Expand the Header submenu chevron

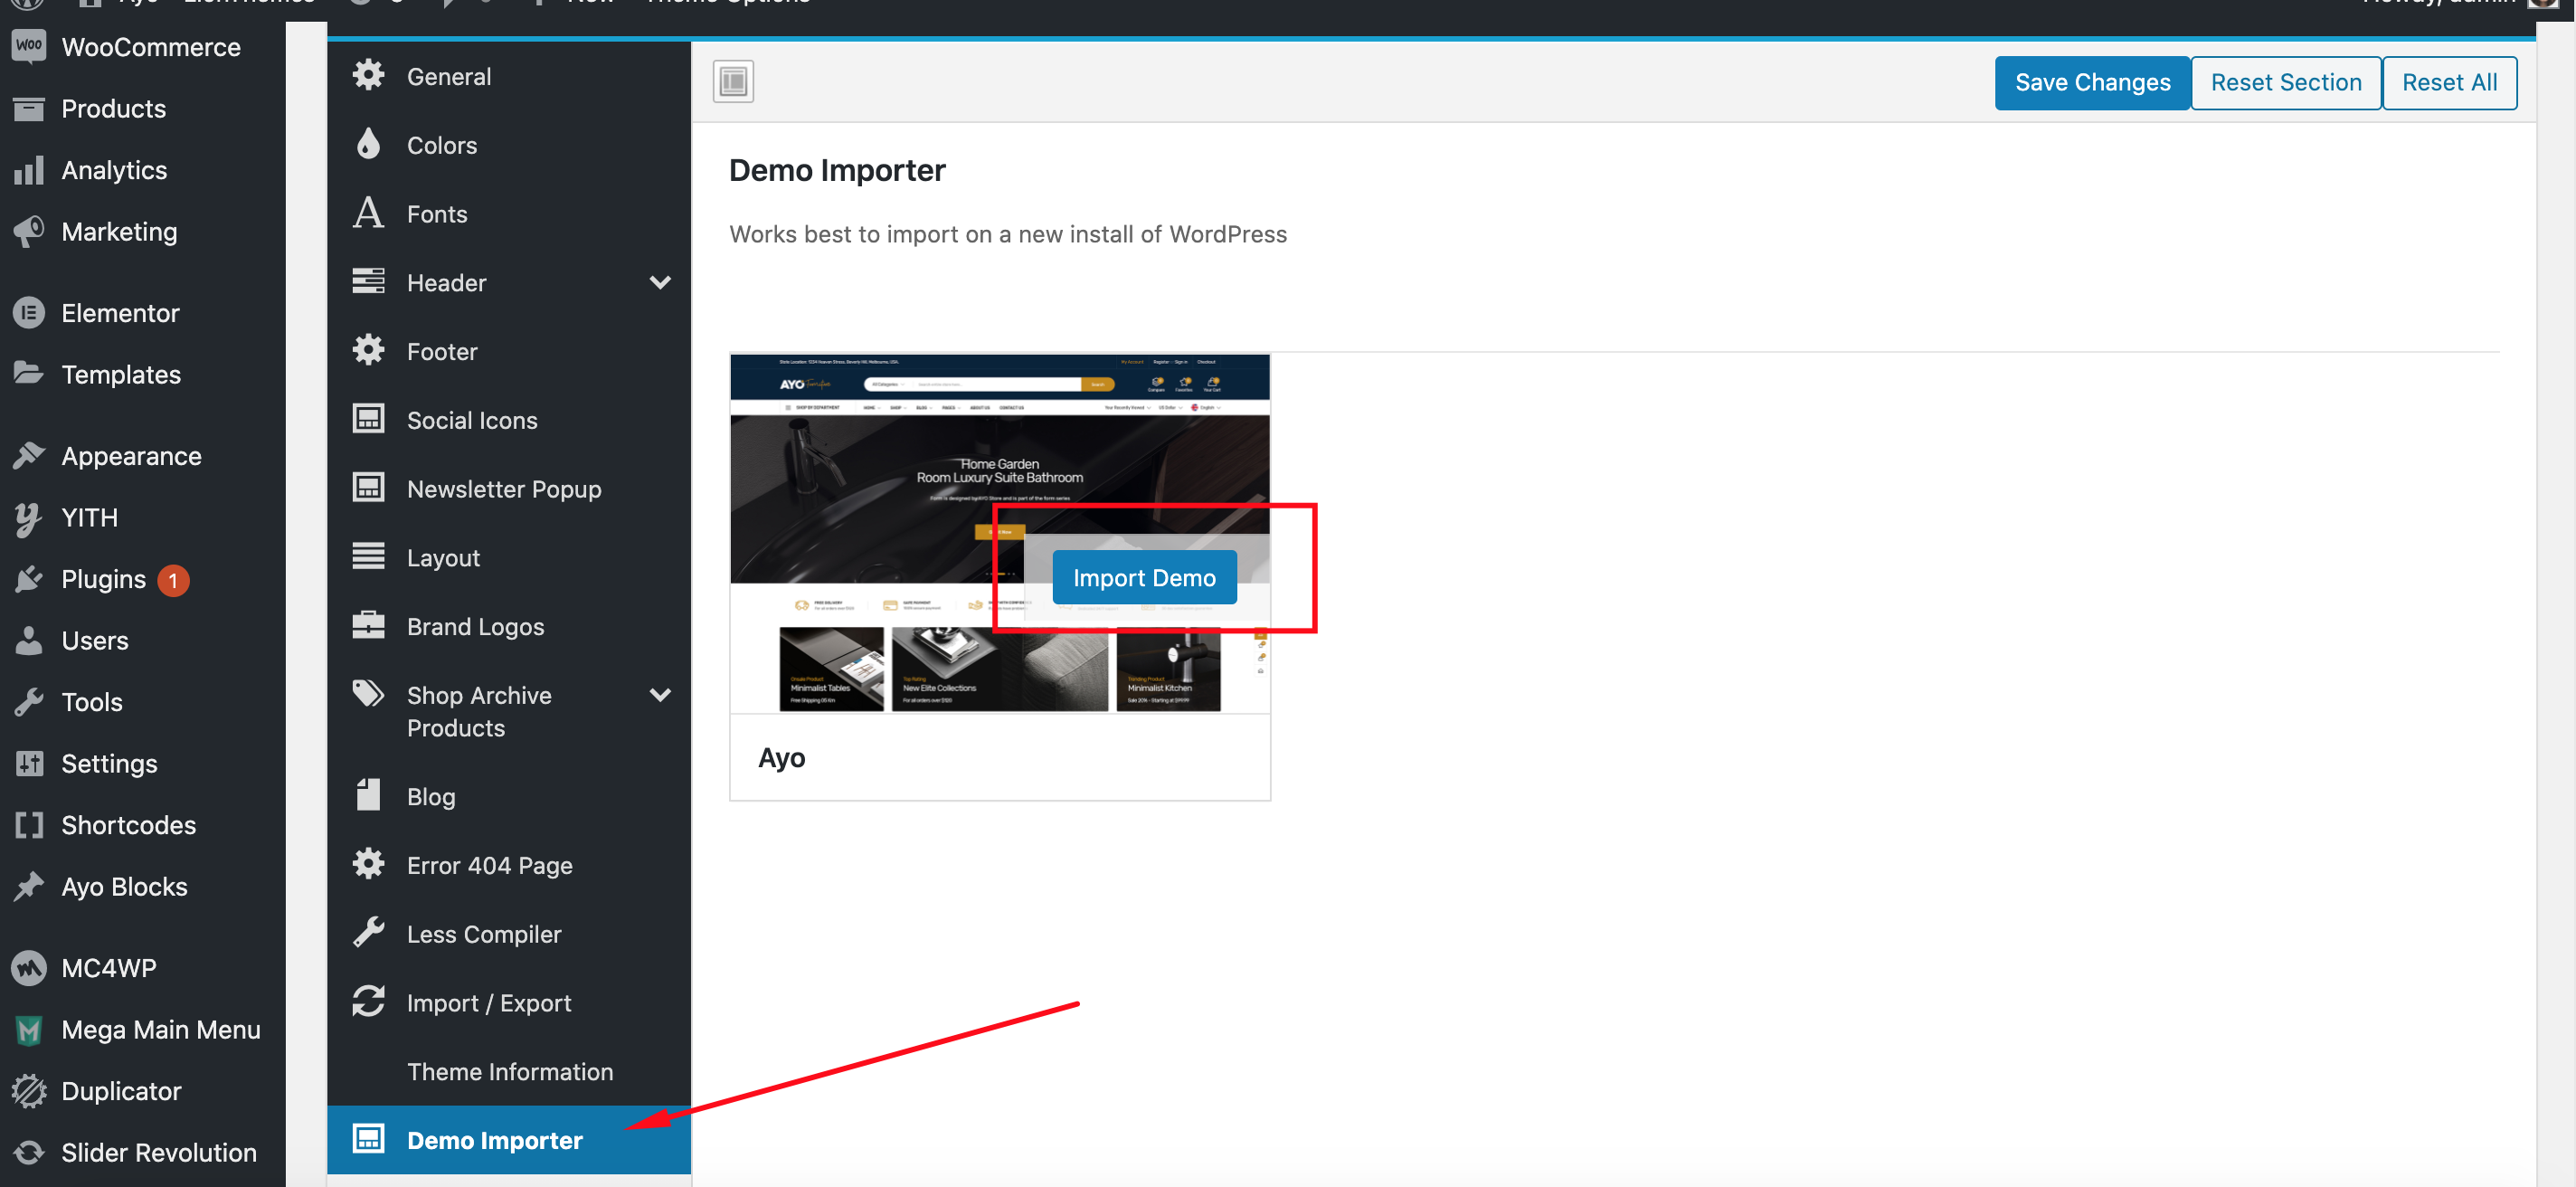[x=660, y=282]
